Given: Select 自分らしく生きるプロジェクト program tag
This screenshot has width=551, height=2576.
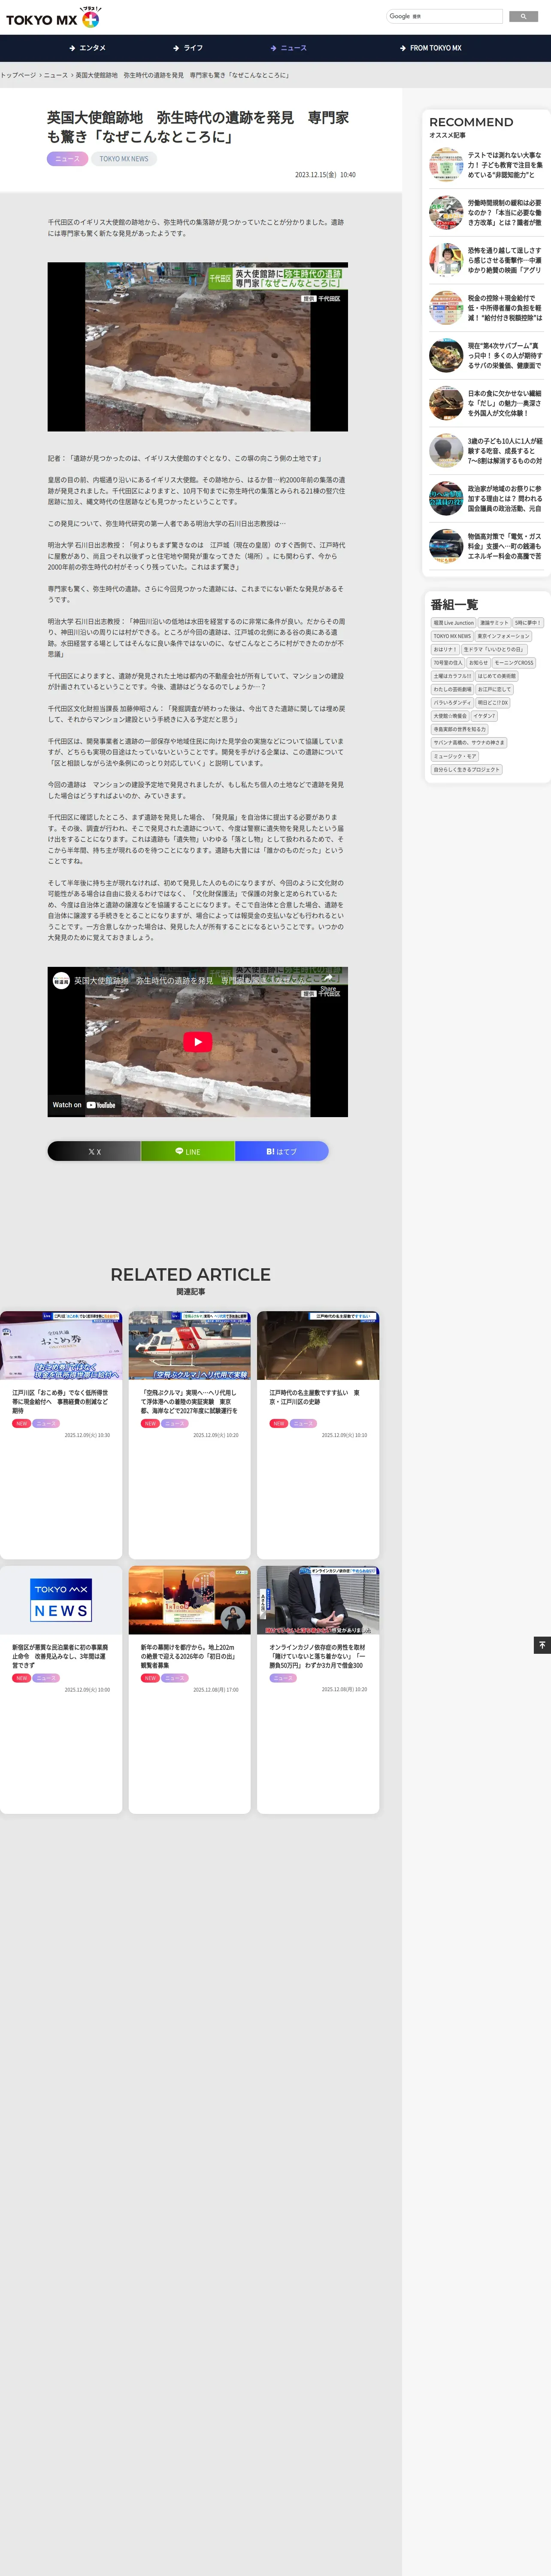Looking at the screenshot, I should (x=467, y=769).
